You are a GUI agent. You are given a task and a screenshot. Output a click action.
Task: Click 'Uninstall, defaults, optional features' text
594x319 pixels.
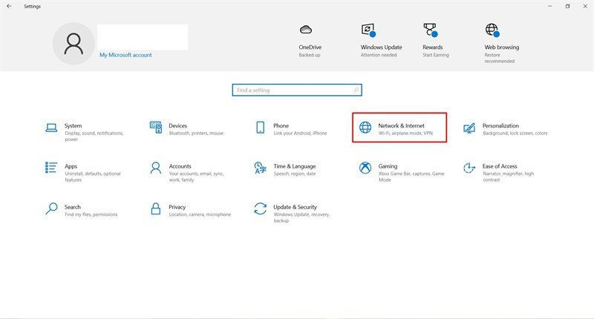click(x=92, y=177)
